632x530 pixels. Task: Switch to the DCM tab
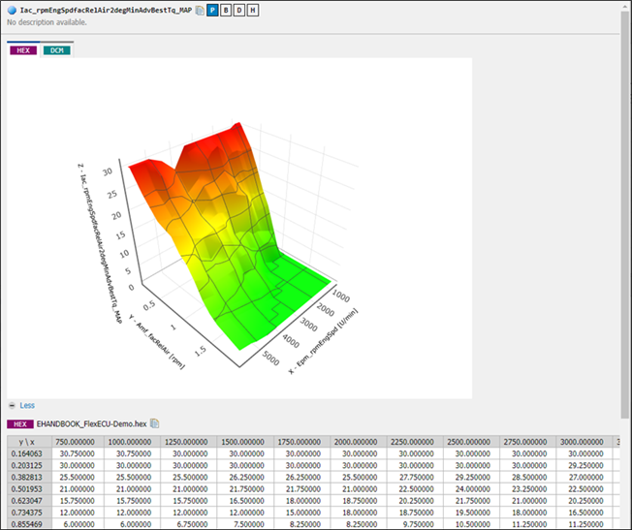click(x=57, y=49)
